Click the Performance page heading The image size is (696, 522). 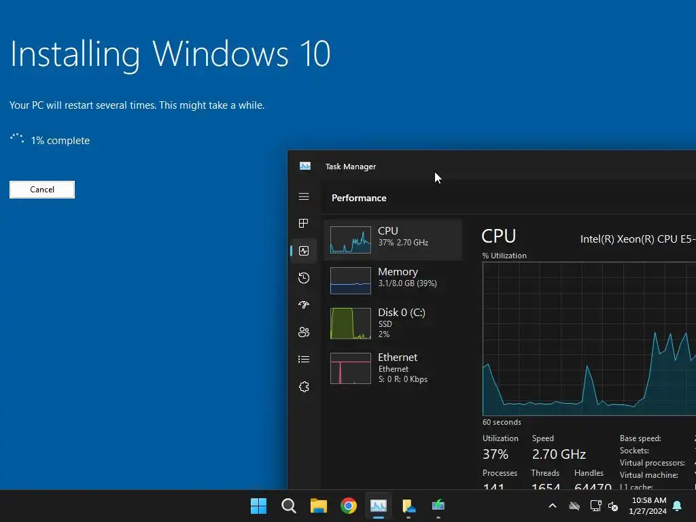click(359, 198)
